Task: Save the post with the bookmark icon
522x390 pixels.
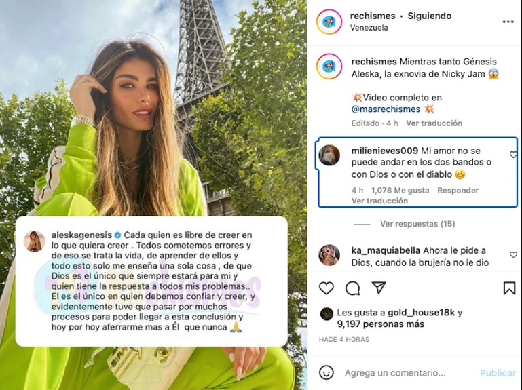Action: (509, 288)
